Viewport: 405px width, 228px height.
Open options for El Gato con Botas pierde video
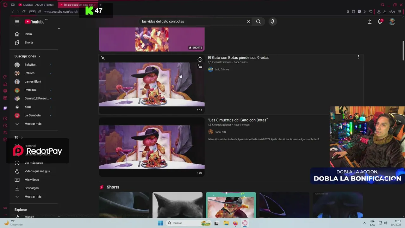[x=358, y=57]
